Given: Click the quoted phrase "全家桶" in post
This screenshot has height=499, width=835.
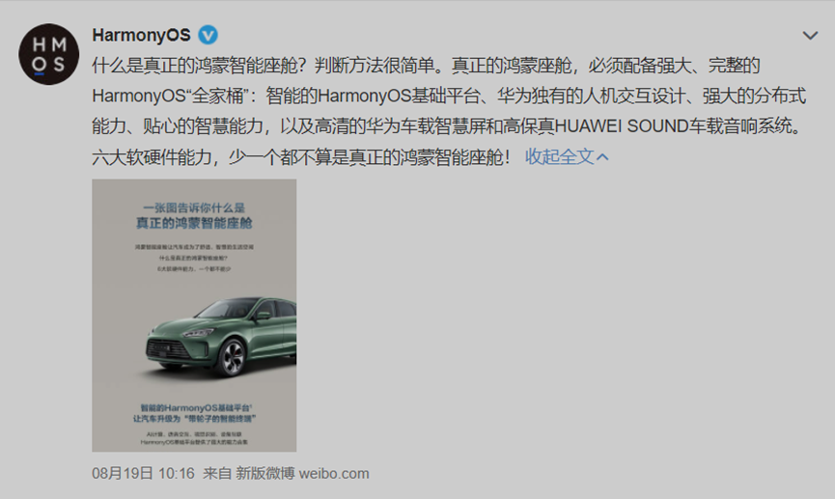Looking at the screenshot, I should coord(219,96).
